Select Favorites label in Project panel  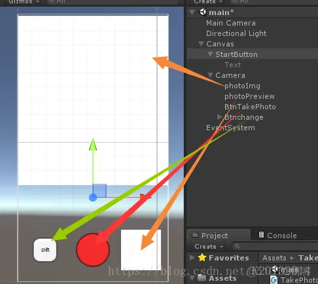[x=229, y=258]
